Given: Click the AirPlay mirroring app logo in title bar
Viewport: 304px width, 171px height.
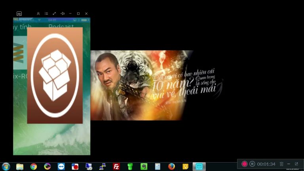Looking at the screenshot, I should (19, 13).
